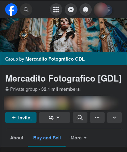
Task: Open Facebook search in top bar
Action: tap(26, 10)
